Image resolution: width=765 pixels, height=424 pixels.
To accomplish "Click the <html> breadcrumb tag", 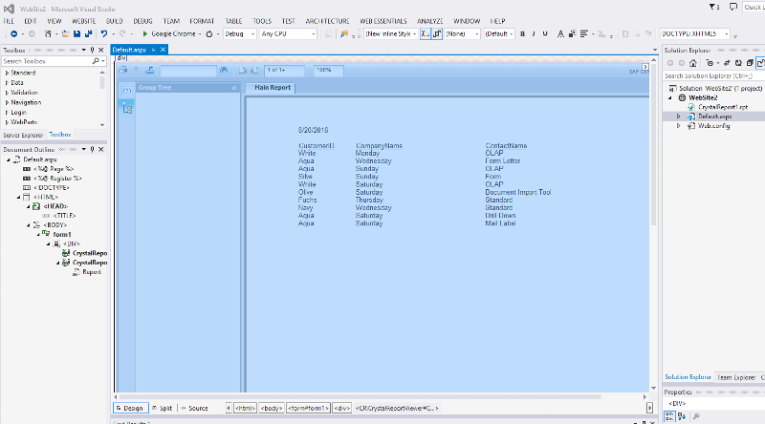I will [x=245, y=409].
